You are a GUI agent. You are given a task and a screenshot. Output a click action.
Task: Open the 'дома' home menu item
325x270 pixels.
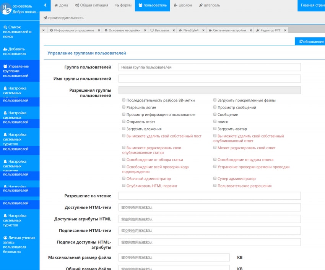click(61, 5)
